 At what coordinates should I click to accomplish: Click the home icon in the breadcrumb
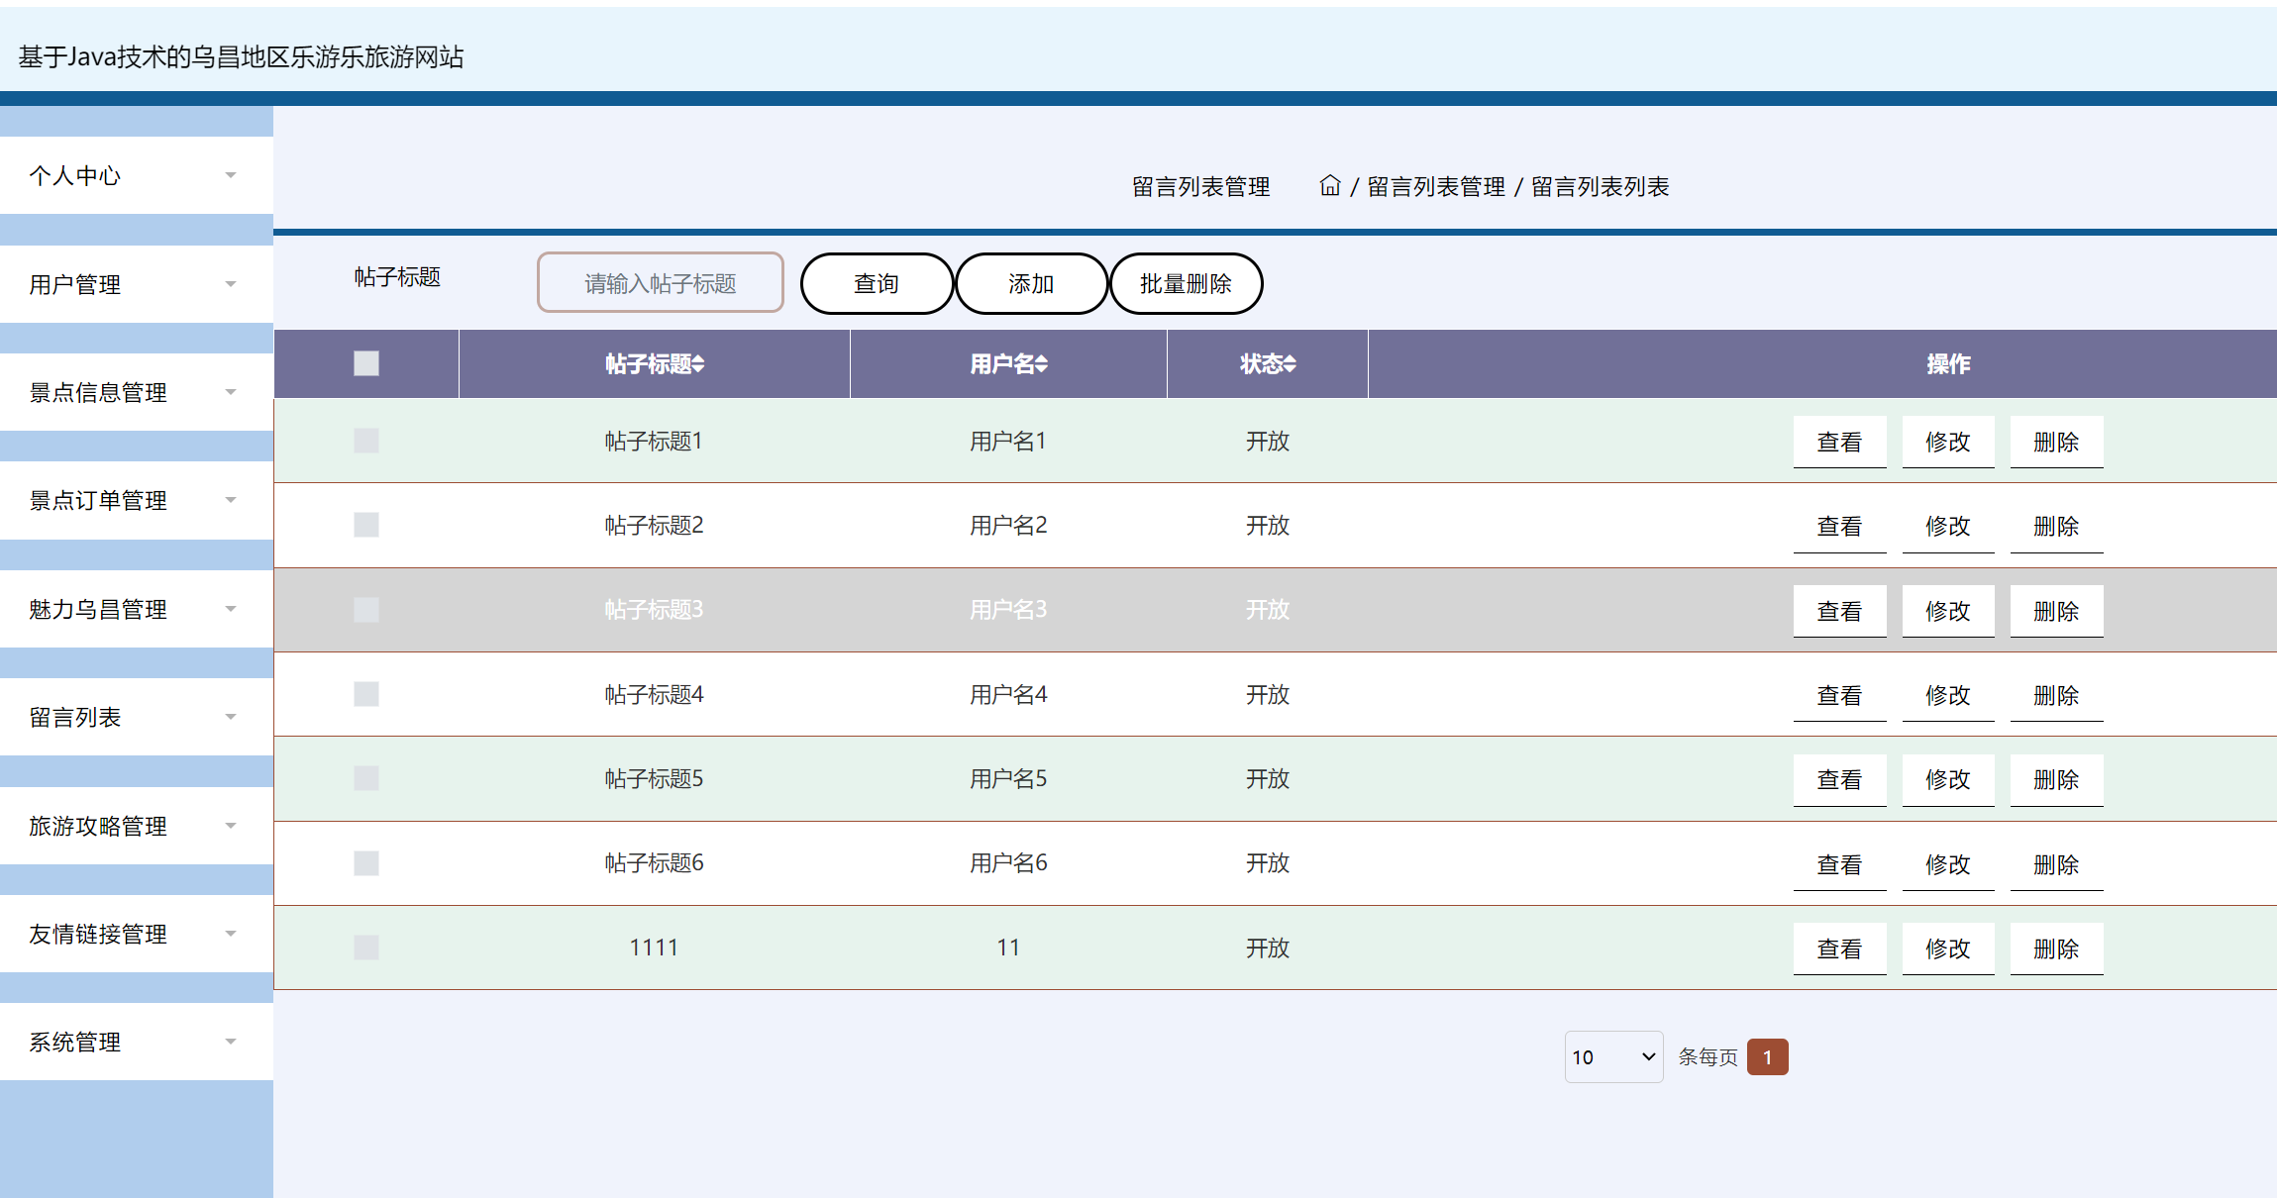click(1330, 186)
